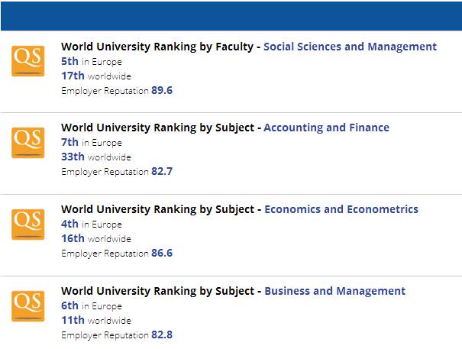Click Employer Reputation 82.7 score
This screenshot has height=349, width=462.
tap(117, 171)
